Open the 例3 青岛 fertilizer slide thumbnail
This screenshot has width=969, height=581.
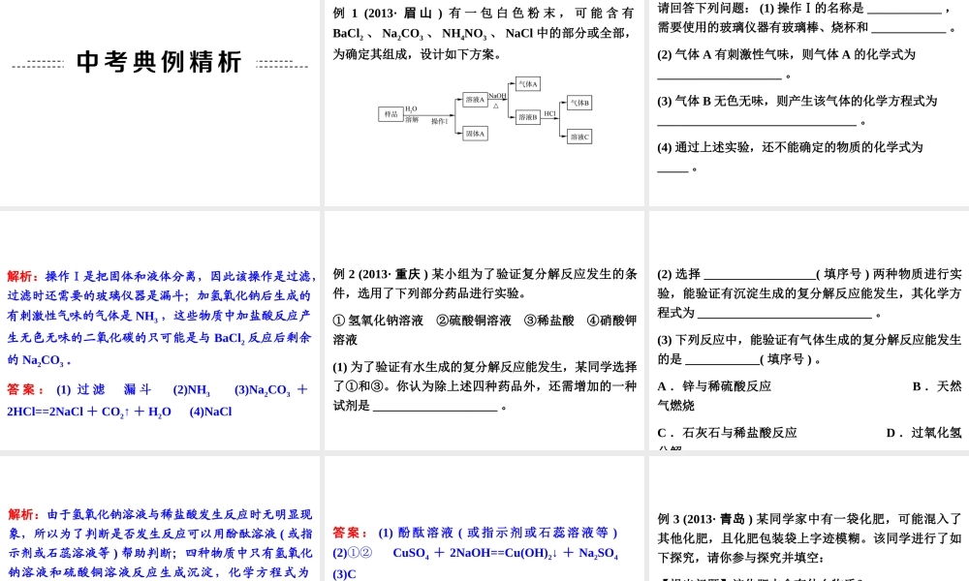(809, 519)
